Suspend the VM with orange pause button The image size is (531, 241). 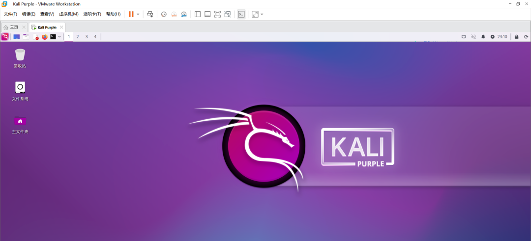click(131, 14)
